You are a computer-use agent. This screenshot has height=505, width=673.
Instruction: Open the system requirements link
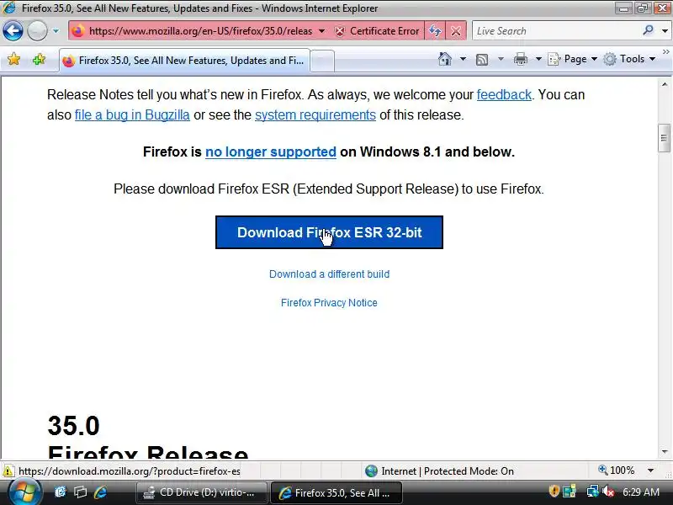click(315, 115)
